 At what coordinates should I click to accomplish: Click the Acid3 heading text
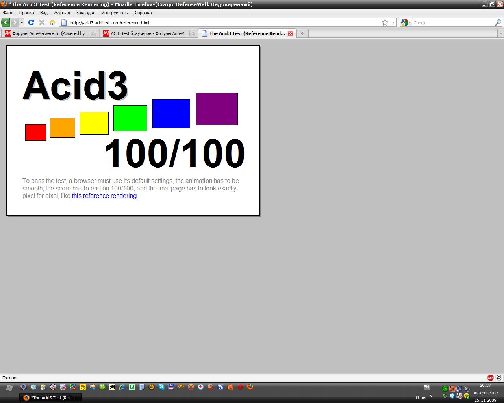75,85
